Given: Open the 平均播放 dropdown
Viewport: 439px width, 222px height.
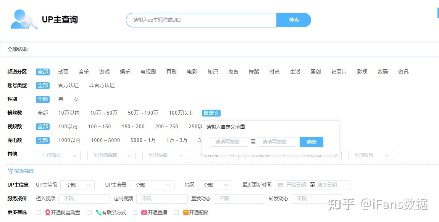Looking at the screenshot, I should 58,155.
